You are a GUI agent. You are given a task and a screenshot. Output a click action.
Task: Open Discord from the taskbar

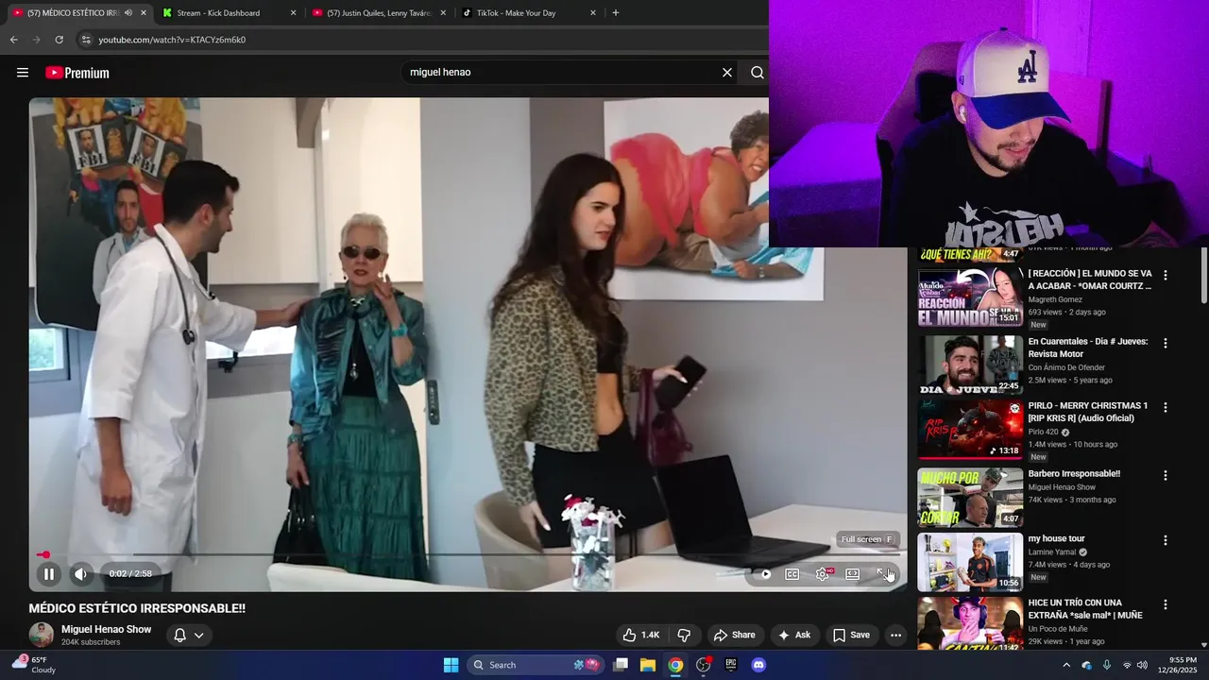(758, 665)
